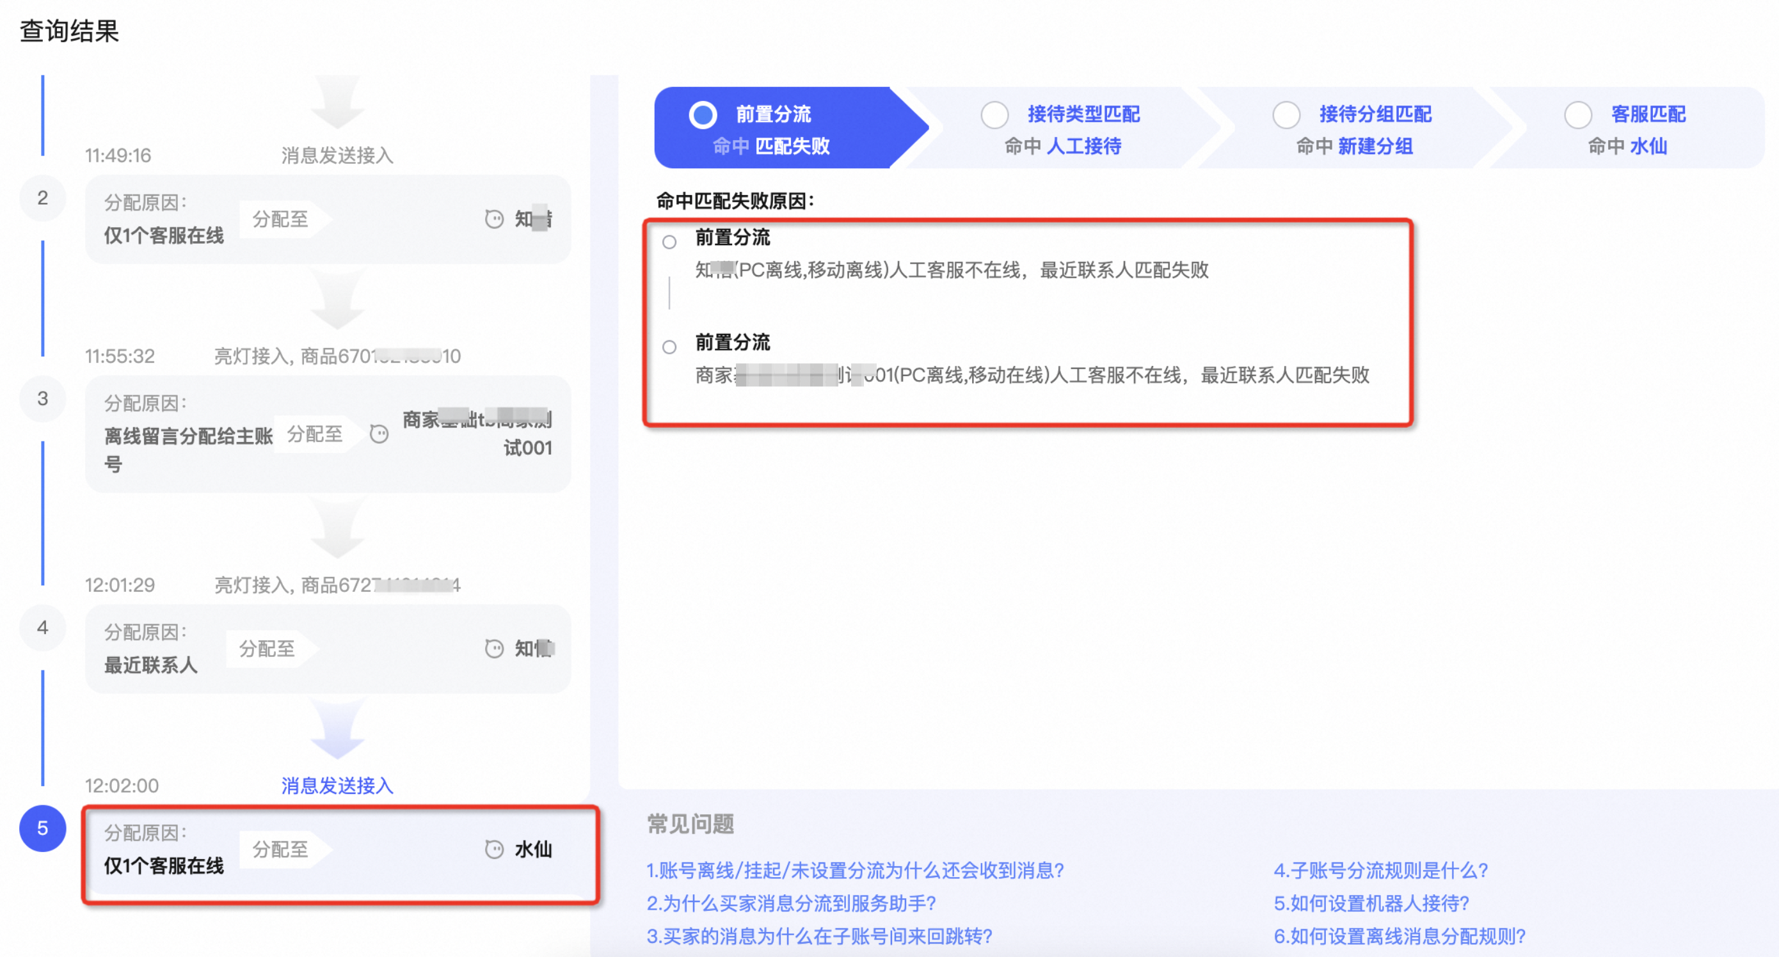Click agent avatar icon in 离线留言分配给主账号 card
The image size is (1779, 957).
click(379, 434)
